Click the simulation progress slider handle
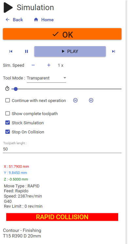 click(x=16, y=89)
